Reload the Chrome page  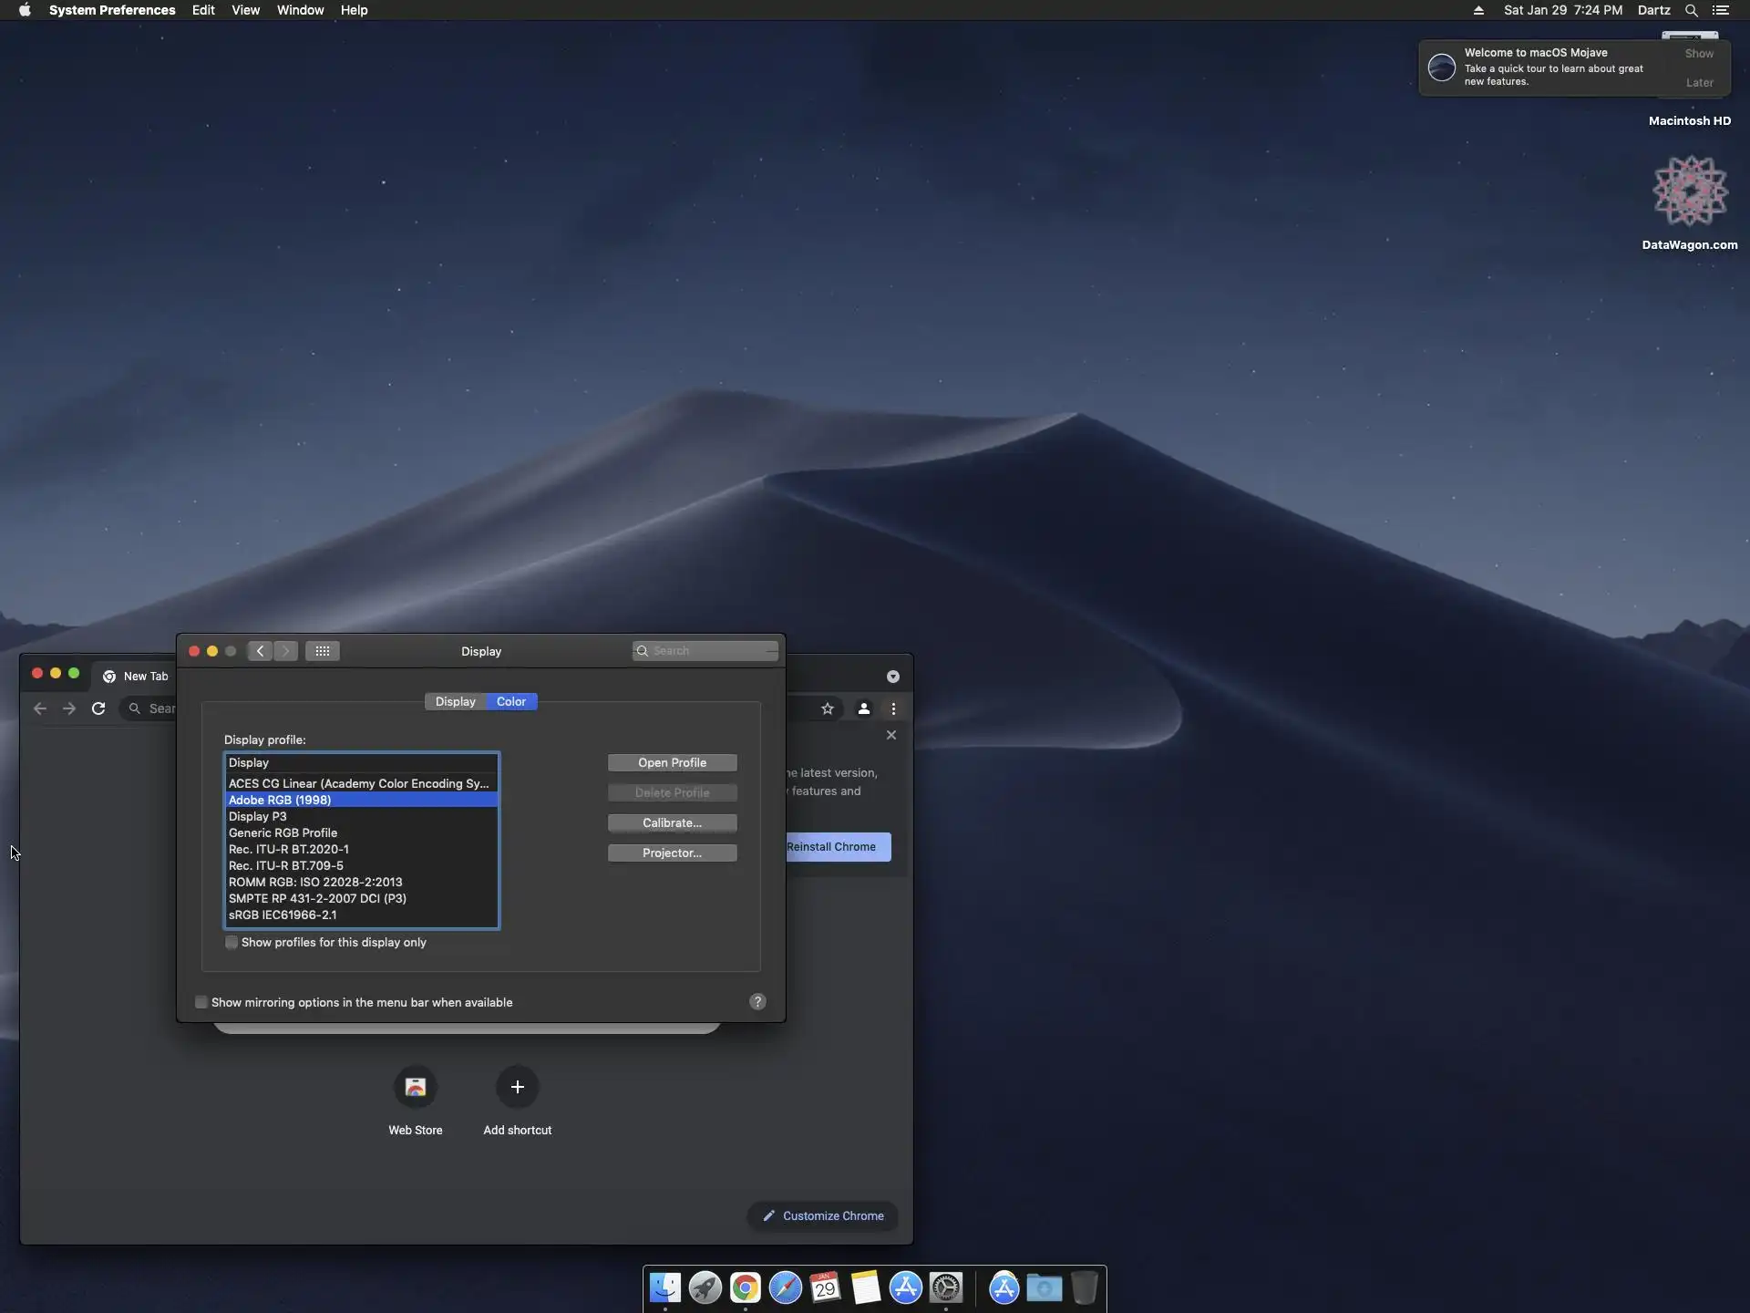98,708
